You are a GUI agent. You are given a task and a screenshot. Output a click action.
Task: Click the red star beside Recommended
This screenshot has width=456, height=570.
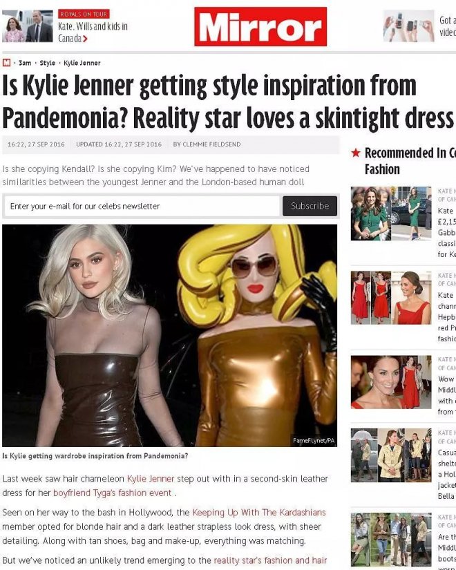coord(356,153)
